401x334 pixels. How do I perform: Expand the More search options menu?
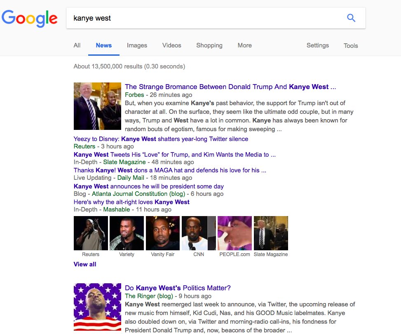point(245,45)
